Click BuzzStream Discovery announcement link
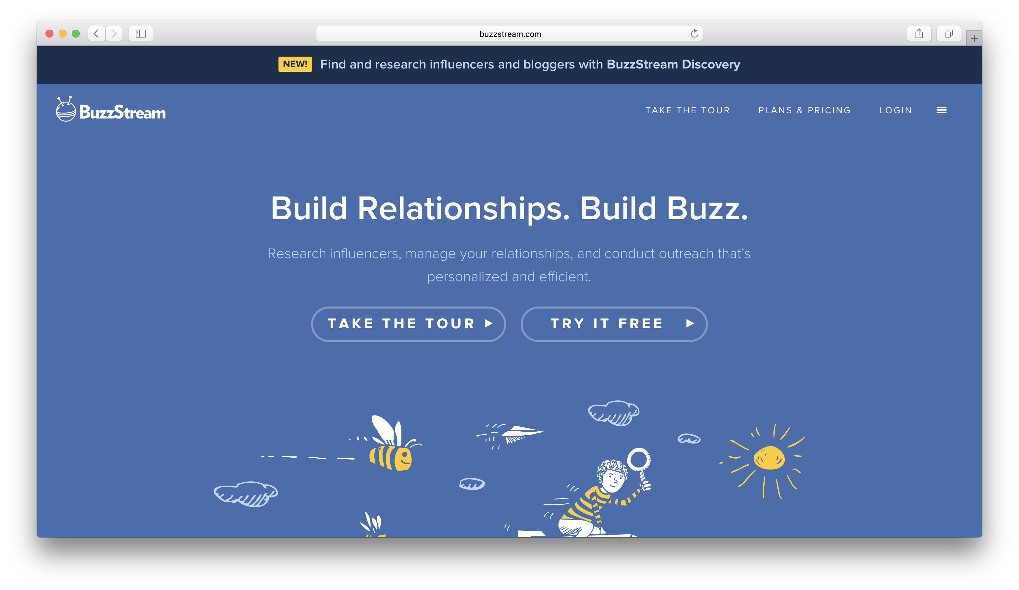 (674, 63)
